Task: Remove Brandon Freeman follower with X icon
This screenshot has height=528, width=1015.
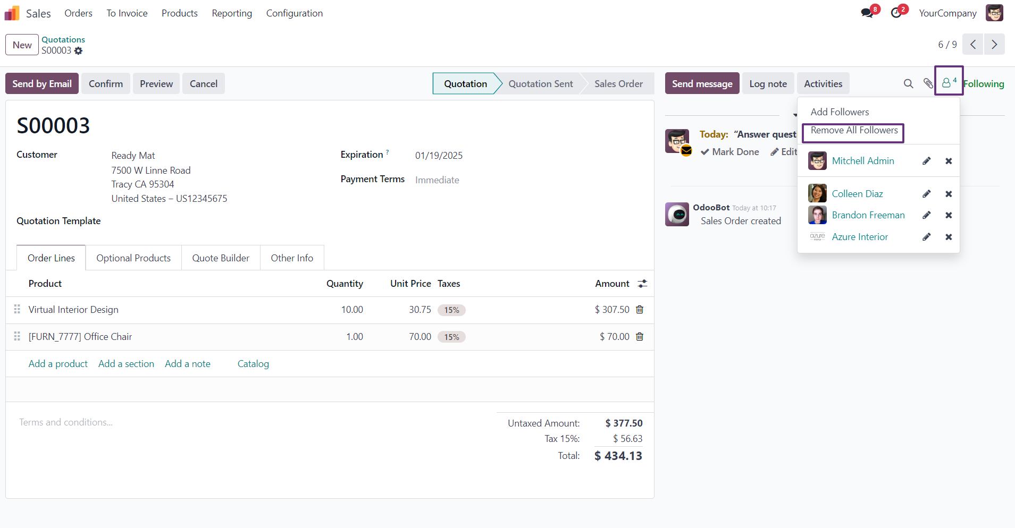Action: point(949,215)
